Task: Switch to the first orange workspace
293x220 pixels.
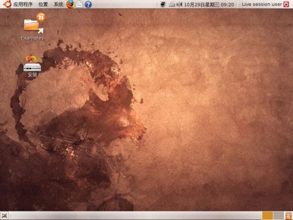Action: tap(267, 216)
